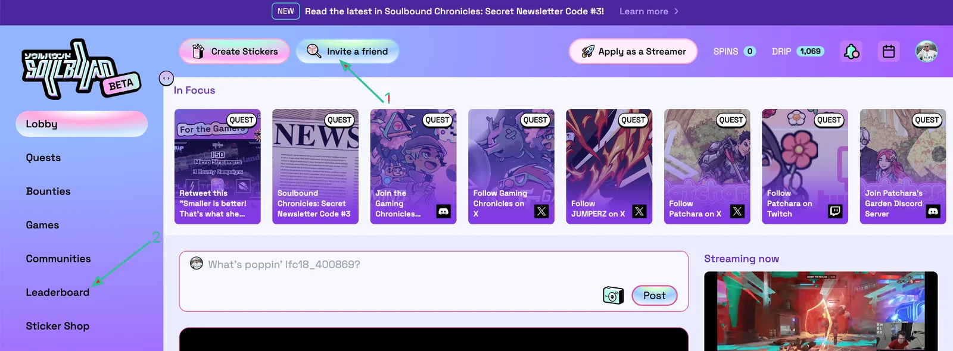Image resolution: width=953 pixels, height=351 pixels.
Task: Click the Learn more chevron arrow
Action: click(x=676, y=11)
